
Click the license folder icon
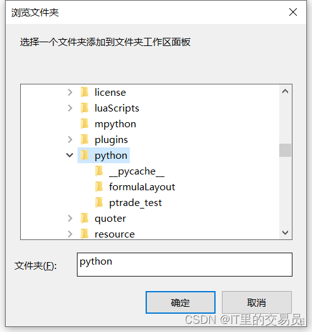pyautogui.click(x=84, y=93)
